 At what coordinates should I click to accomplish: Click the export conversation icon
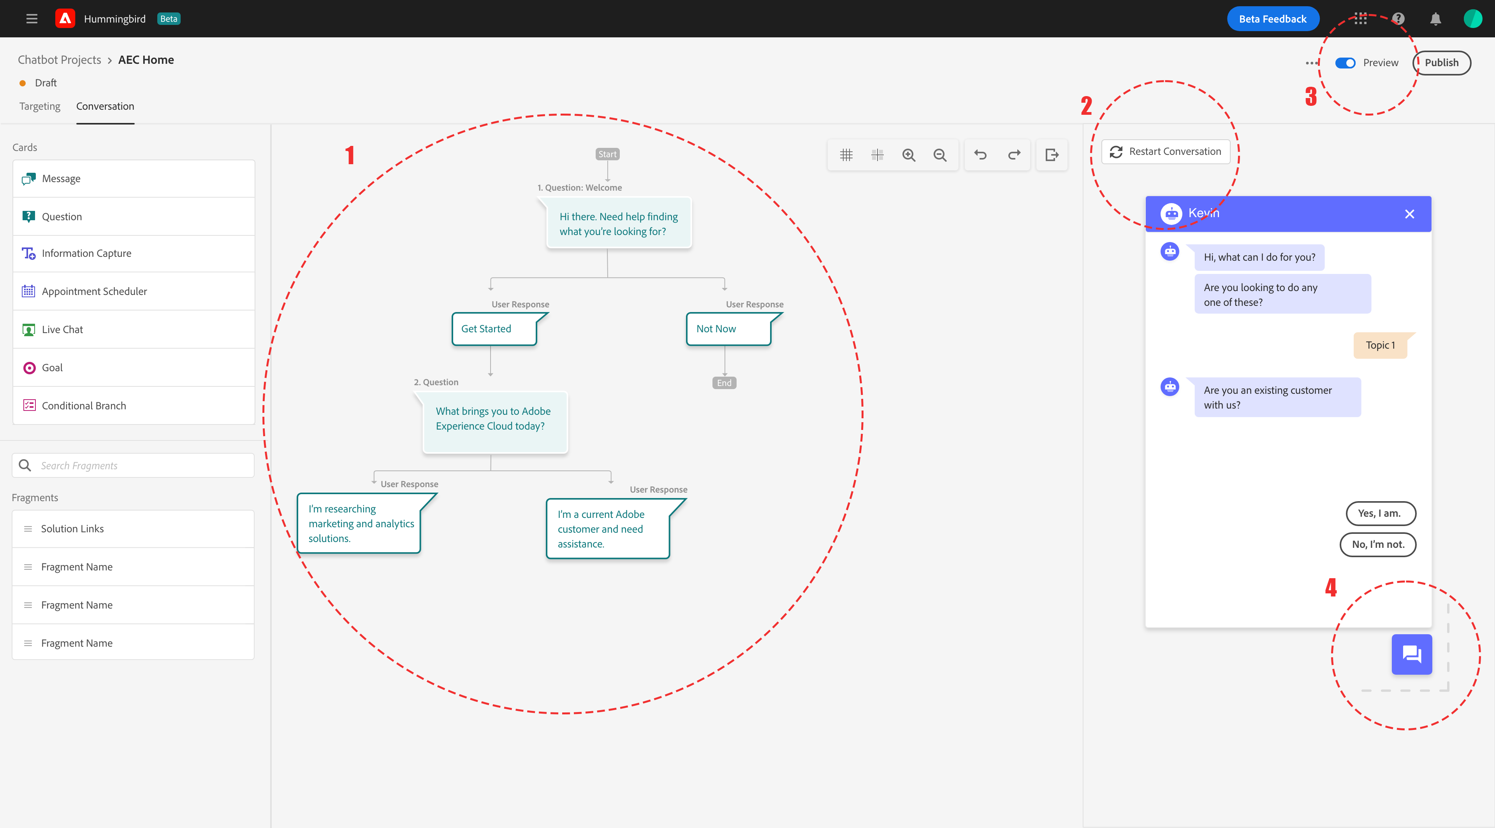tap(1052, 155)
